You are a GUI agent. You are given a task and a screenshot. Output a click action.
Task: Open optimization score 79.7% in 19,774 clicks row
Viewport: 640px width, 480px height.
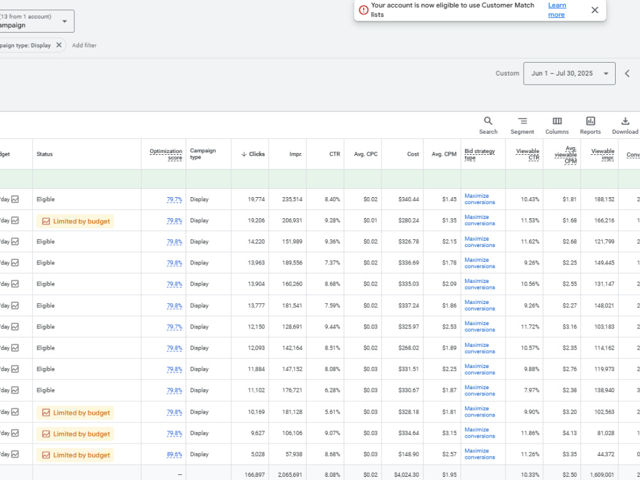coord(174,200)
